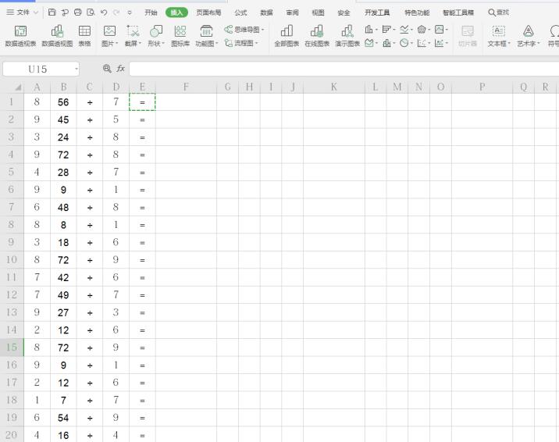Open the 文件 menu
This screenshot has width=559, height=442.
click(x=23, y=12)
